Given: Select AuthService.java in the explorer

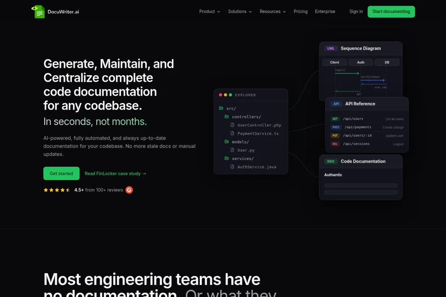Looking at the screenshot, I should 257,167.
